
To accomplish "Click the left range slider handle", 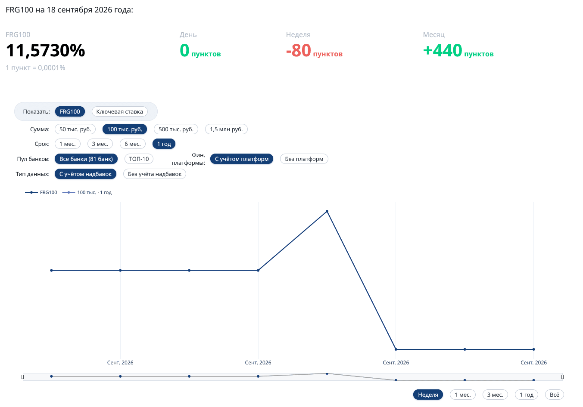I will [x=23, y=377].
